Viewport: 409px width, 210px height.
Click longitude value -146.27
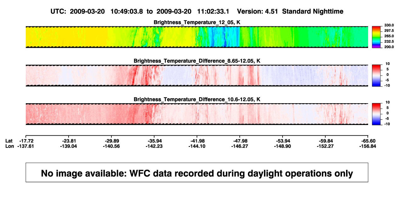pos(240,146)
